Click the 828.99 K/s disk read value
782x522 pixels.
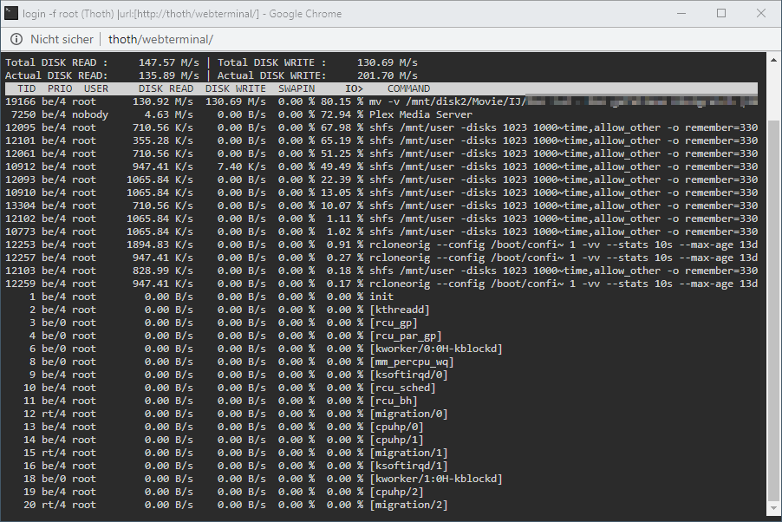point(163,271)
